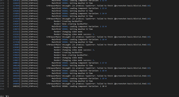Click 'Loading Component Variation: 1 18 0' text

pos(88,71)
